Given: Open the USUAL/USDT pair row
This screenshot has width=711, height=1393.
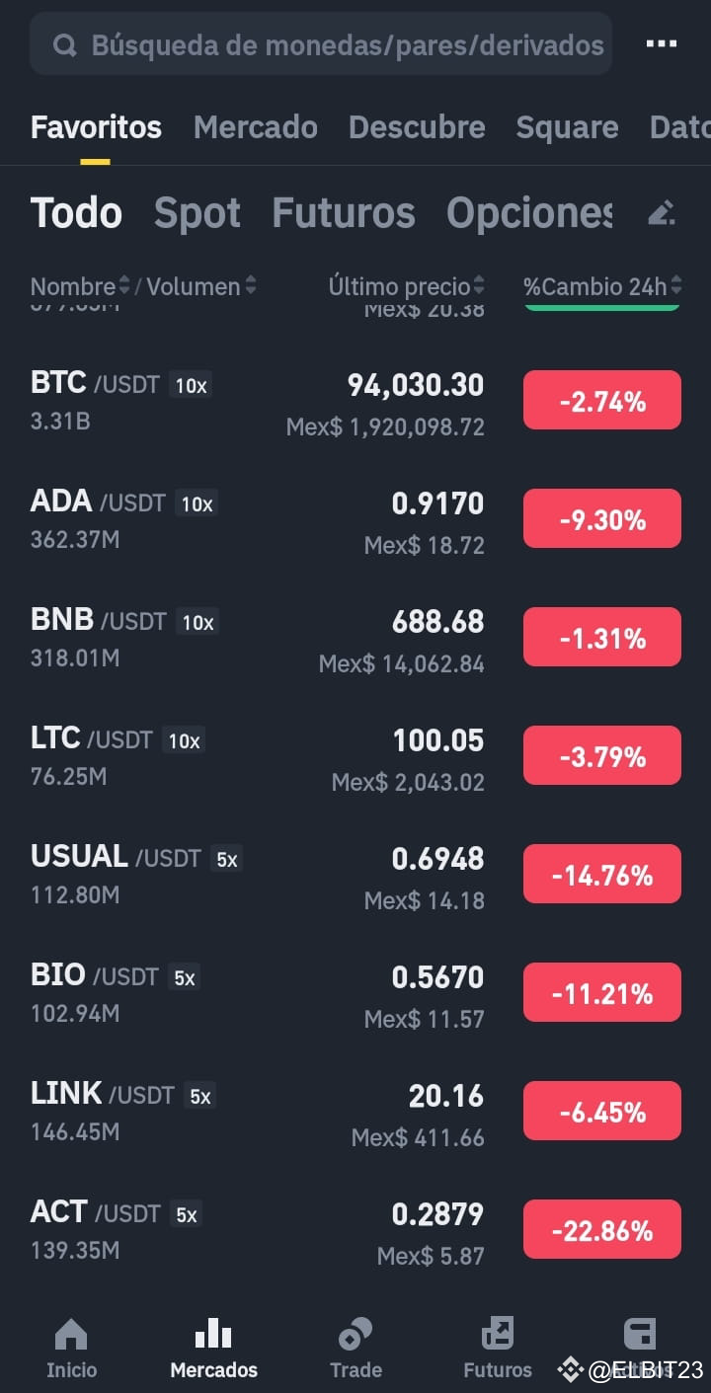Looking at the screenshot, I should [x=355, y=875].
